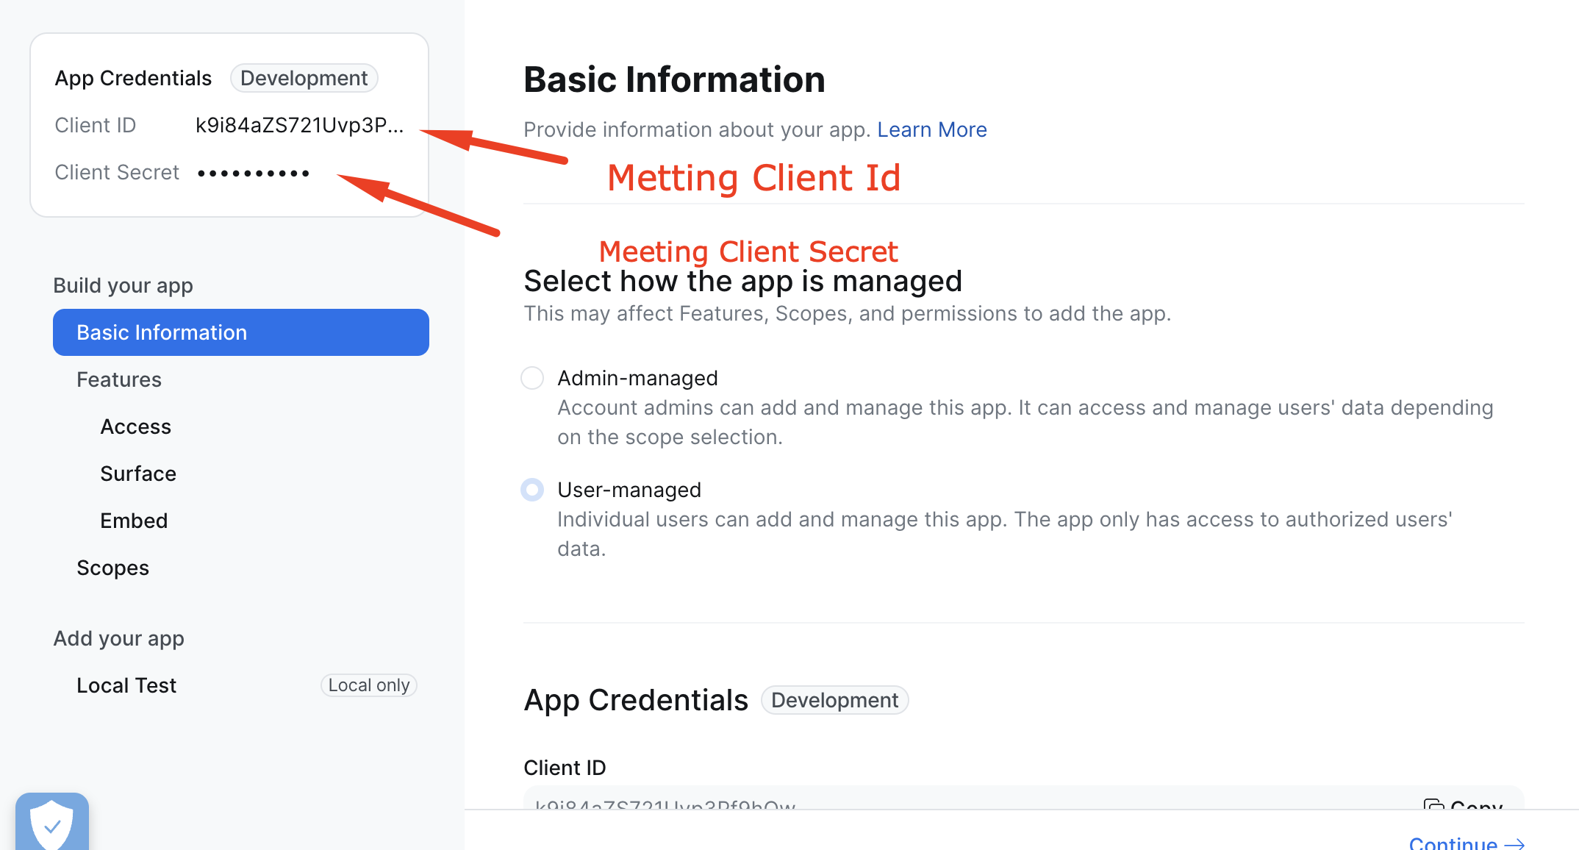Open Local Test in sidebar
The height and width of the screenshot is (850, 1579).
point(126,685)
